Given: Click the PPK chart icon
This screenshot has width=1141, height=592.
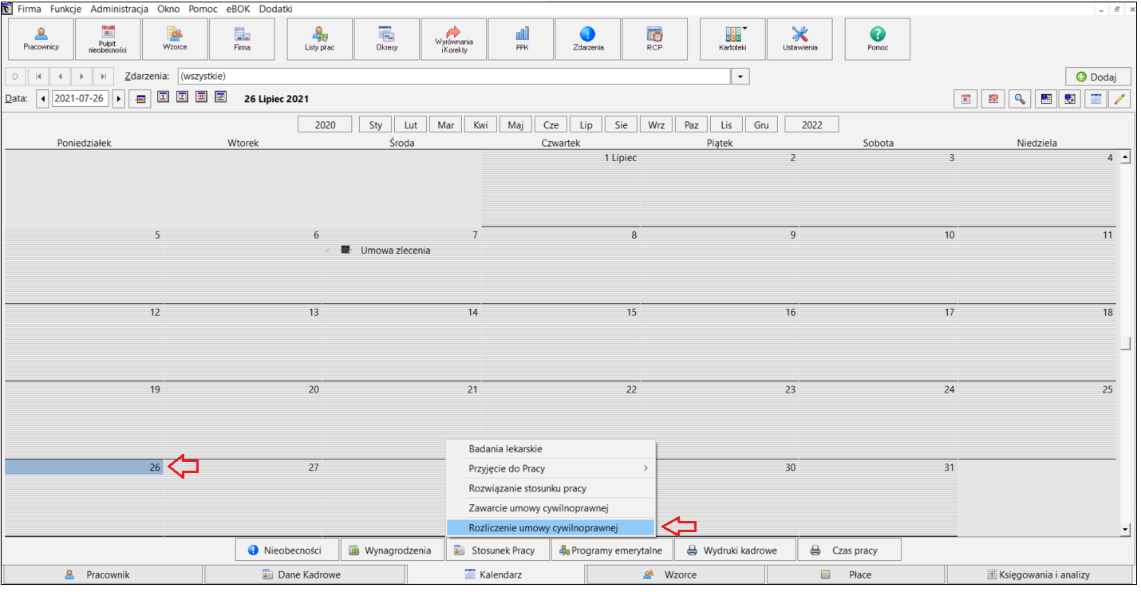Looking at the screenshot, I should coord(522,39).
